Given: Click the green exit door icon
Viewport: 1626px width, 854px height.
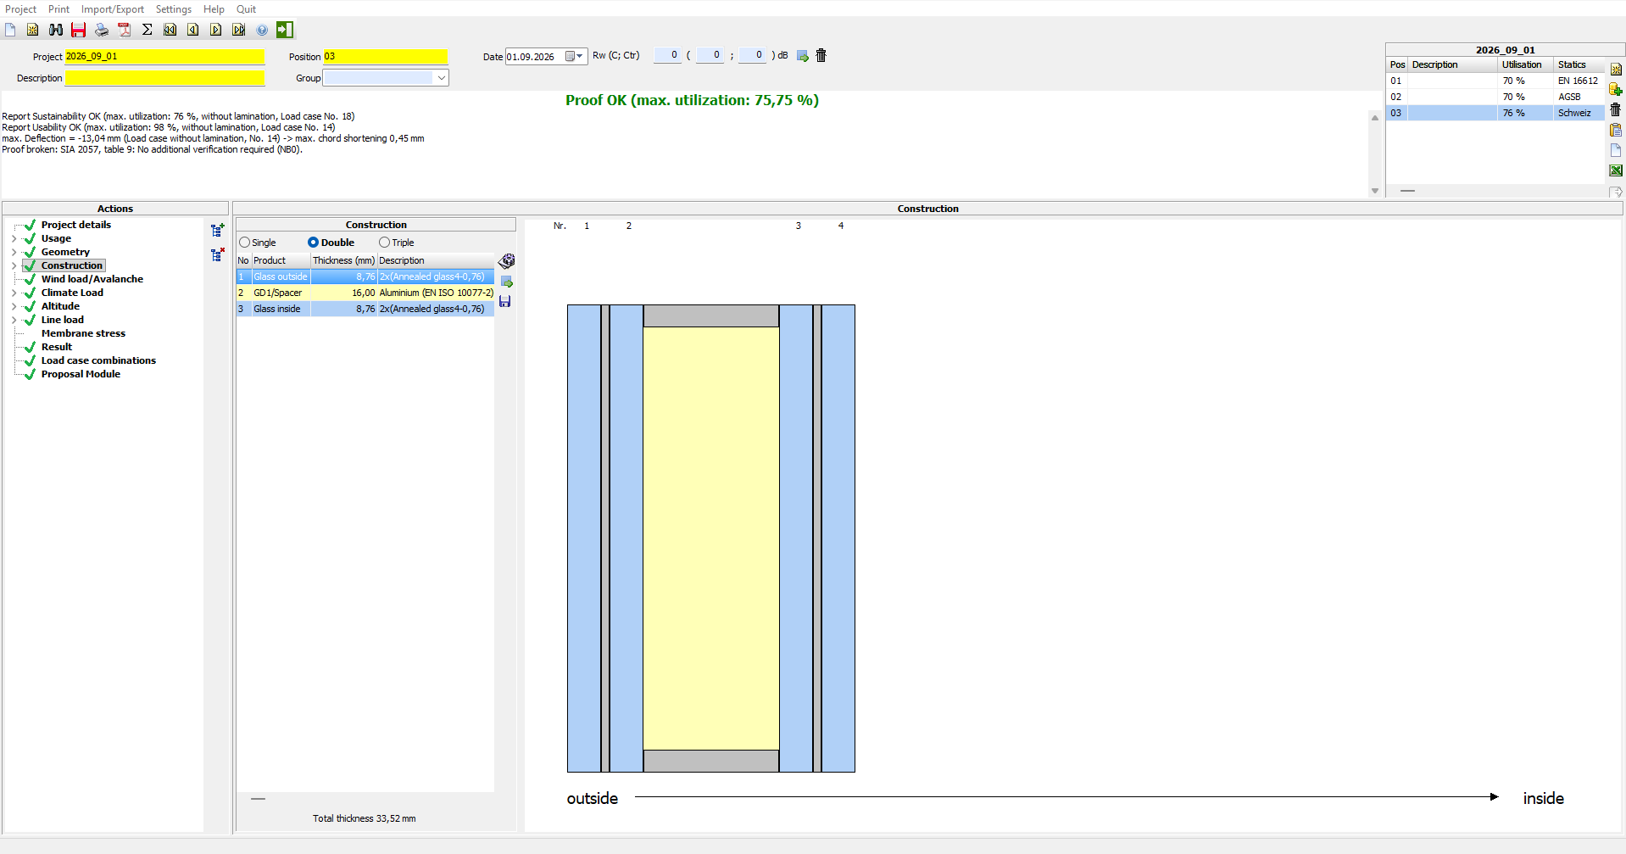Looking at the screenshot, I should coord(285,30).
